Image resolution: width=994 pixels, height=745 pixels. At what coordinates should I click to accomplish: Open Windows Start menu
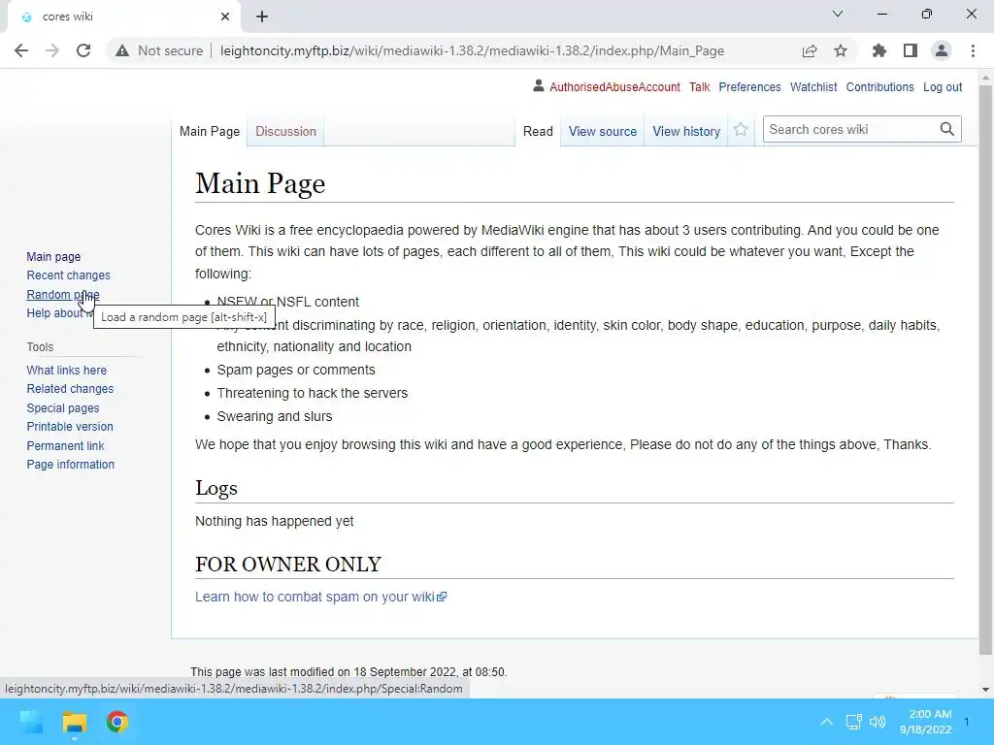coord(31,722)
